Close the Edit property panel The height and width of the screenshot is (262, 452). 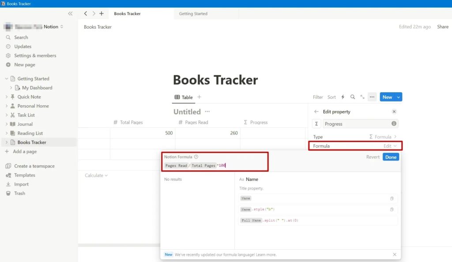click(394, 112)
